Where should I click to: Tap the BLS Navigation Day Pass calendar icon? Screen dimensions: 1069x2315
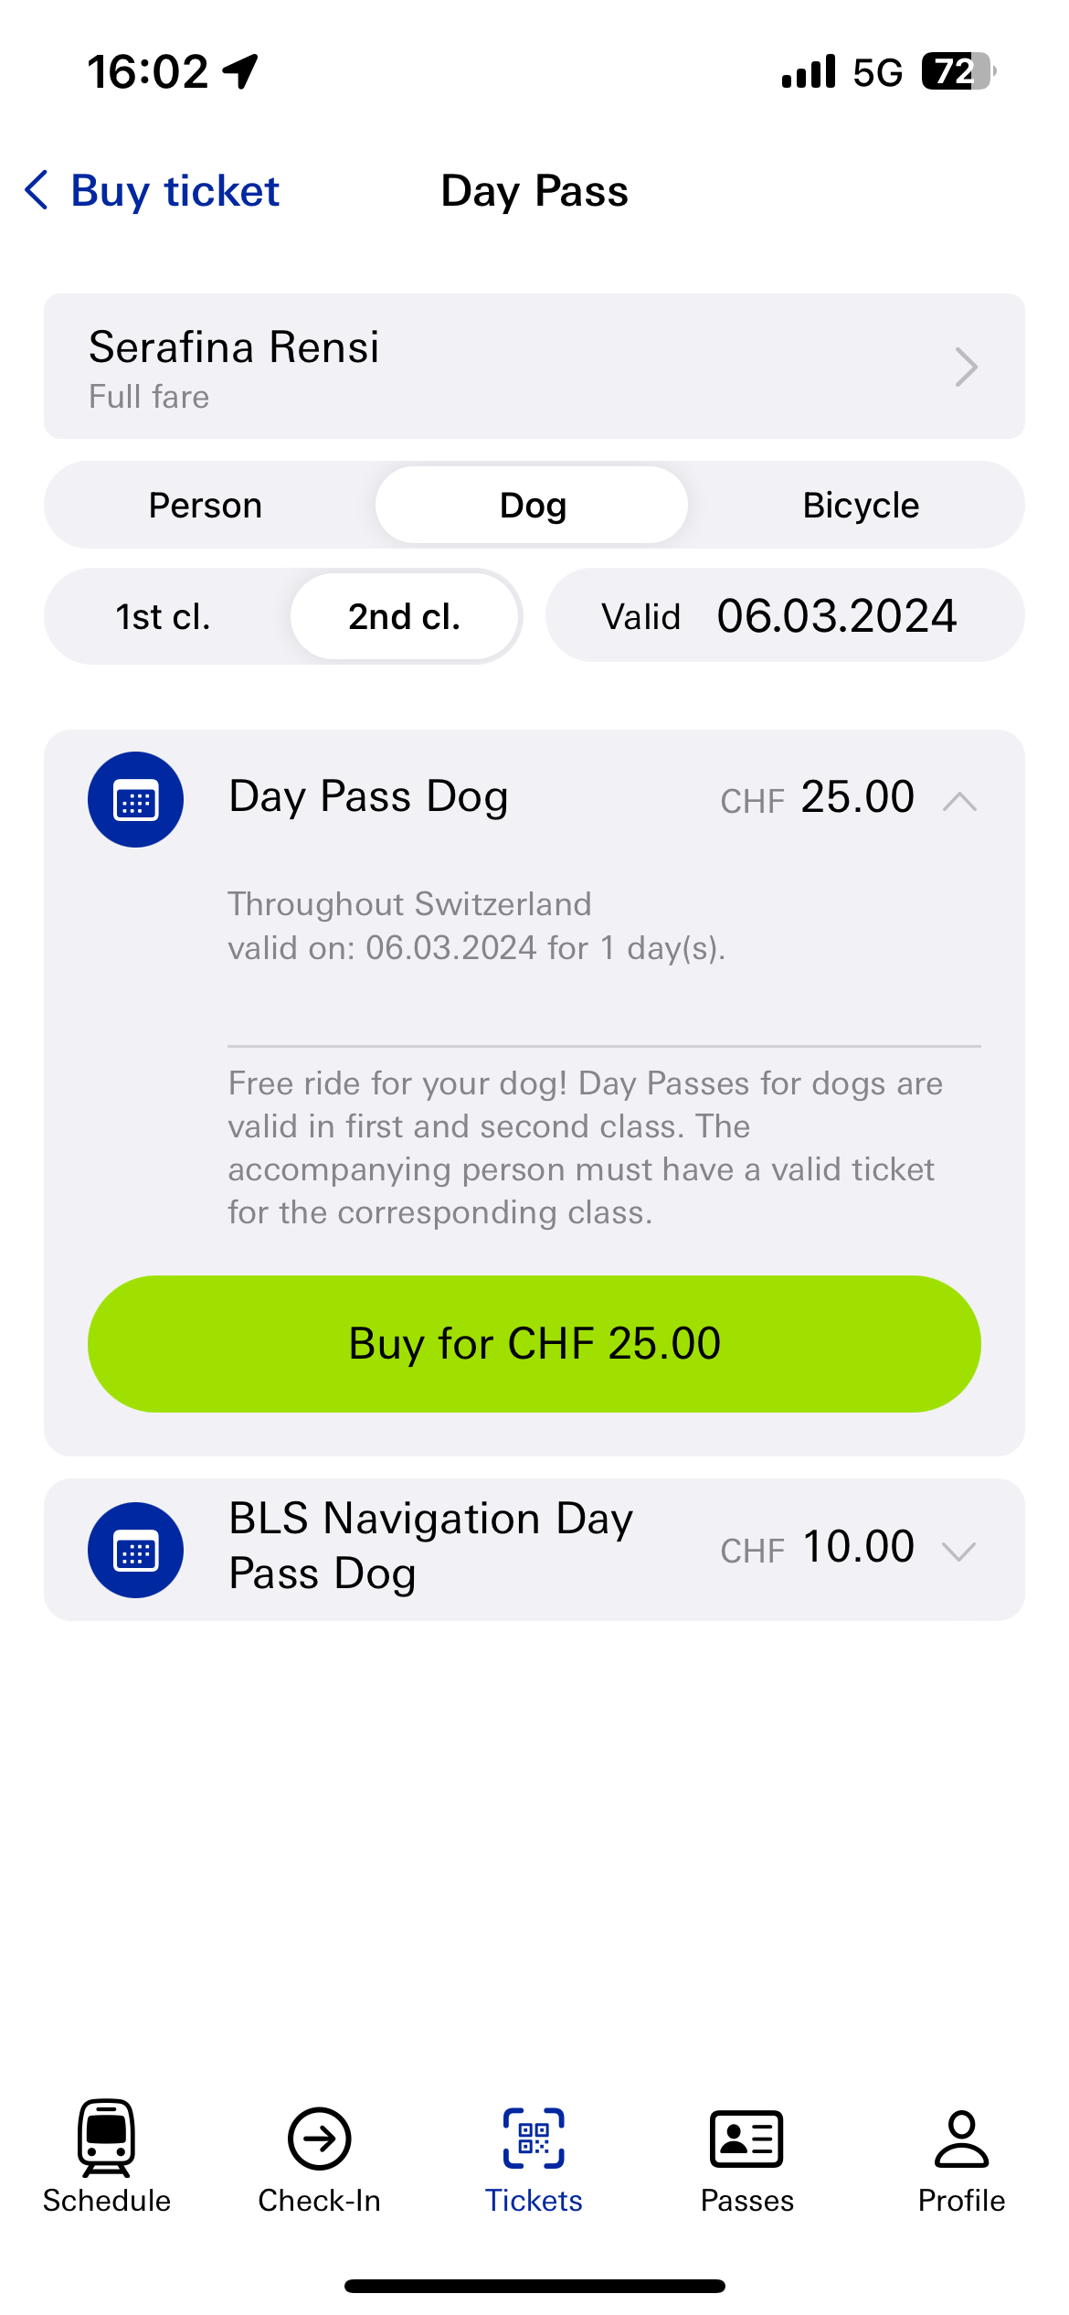coord(135,1550)
